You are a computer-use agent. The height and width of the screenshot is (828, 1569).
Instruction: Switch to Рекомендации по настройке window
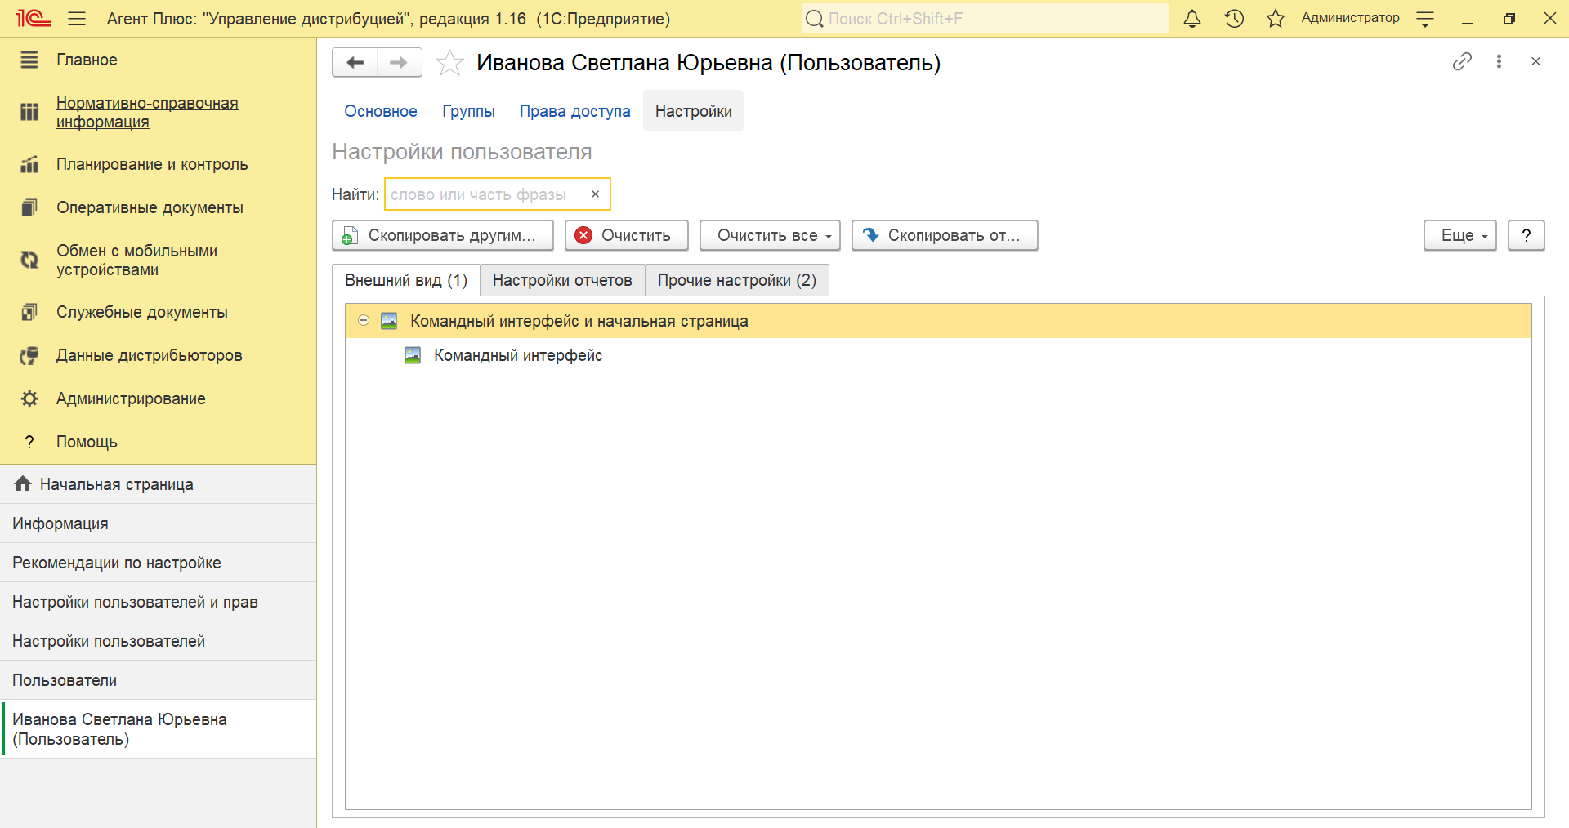pyautogui.click(x=158, y=563)
